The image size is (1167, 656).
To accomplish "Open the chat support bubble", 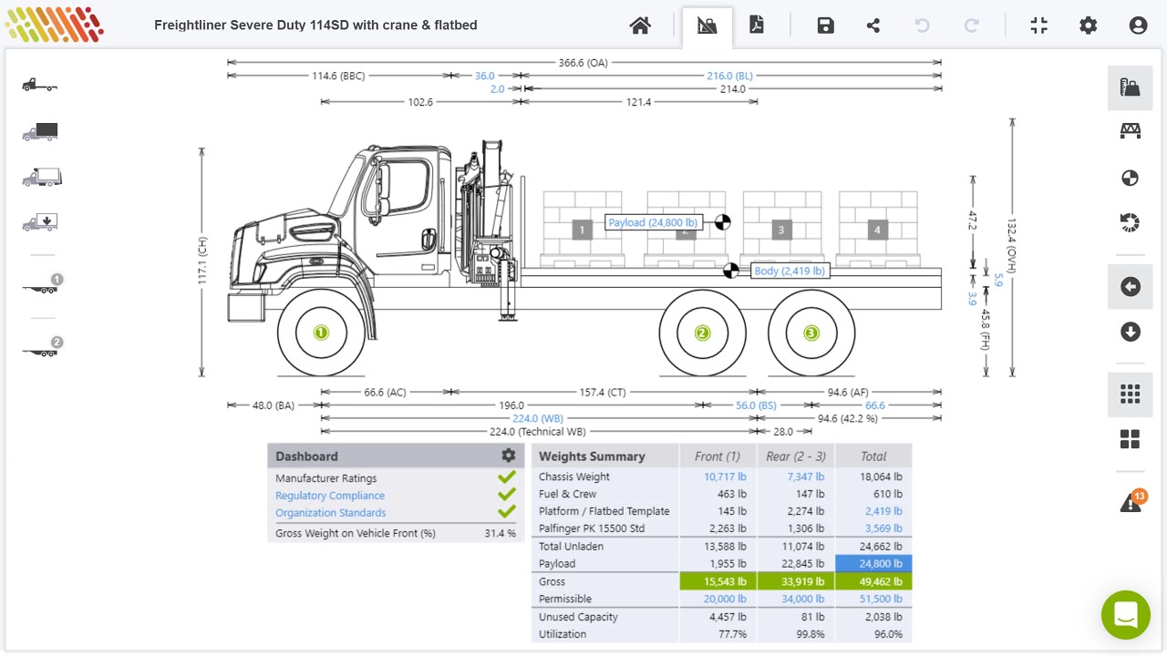I will (x=1126, y=615).
